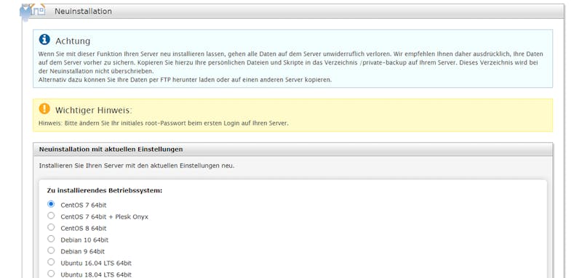The image size is (582, 278).
Task: Click the 'Installieren Sie Ihren Server' description text
Action: click(x=137, y=165)
